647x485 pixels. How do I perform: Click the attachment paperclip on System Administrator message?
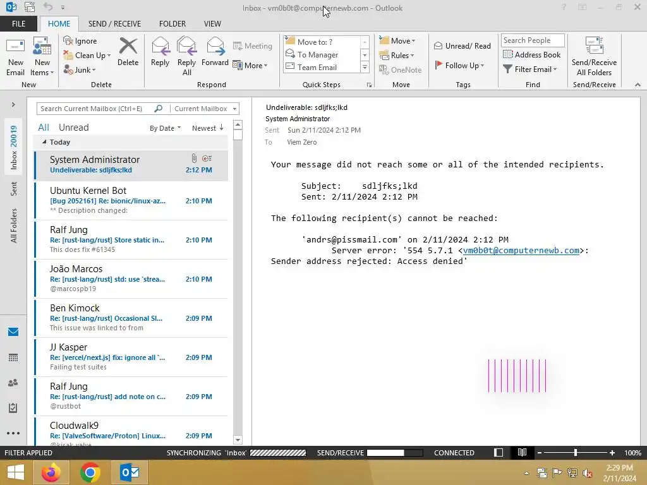pos(194,158)
